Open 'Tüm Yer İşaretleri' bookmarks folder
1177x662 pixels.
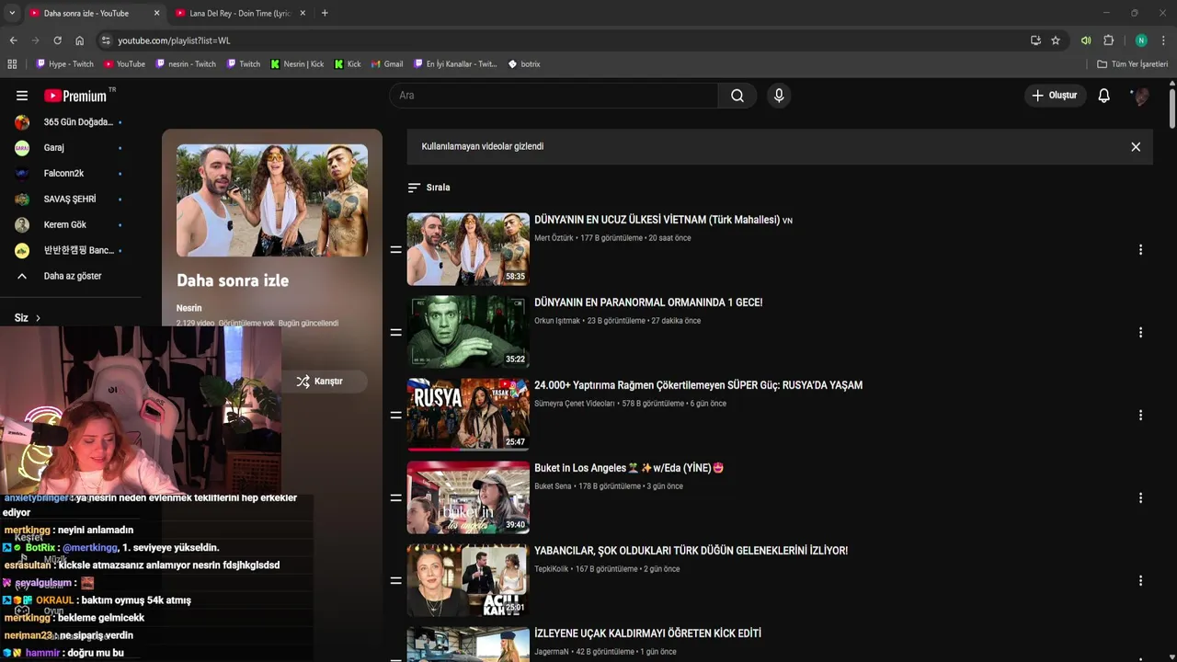[x=1133, y=64]
